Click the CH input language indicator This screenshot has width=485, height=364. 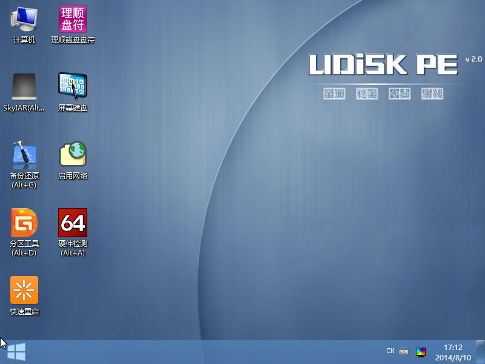[x=390, y=351]
